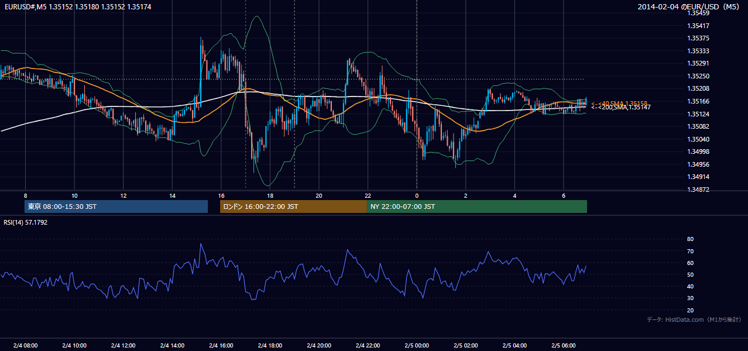Screen dimensions: 748x351
Task: Click bottom time label 2/5 06:00
Action: pyautogui.click(x=563, y=345)
